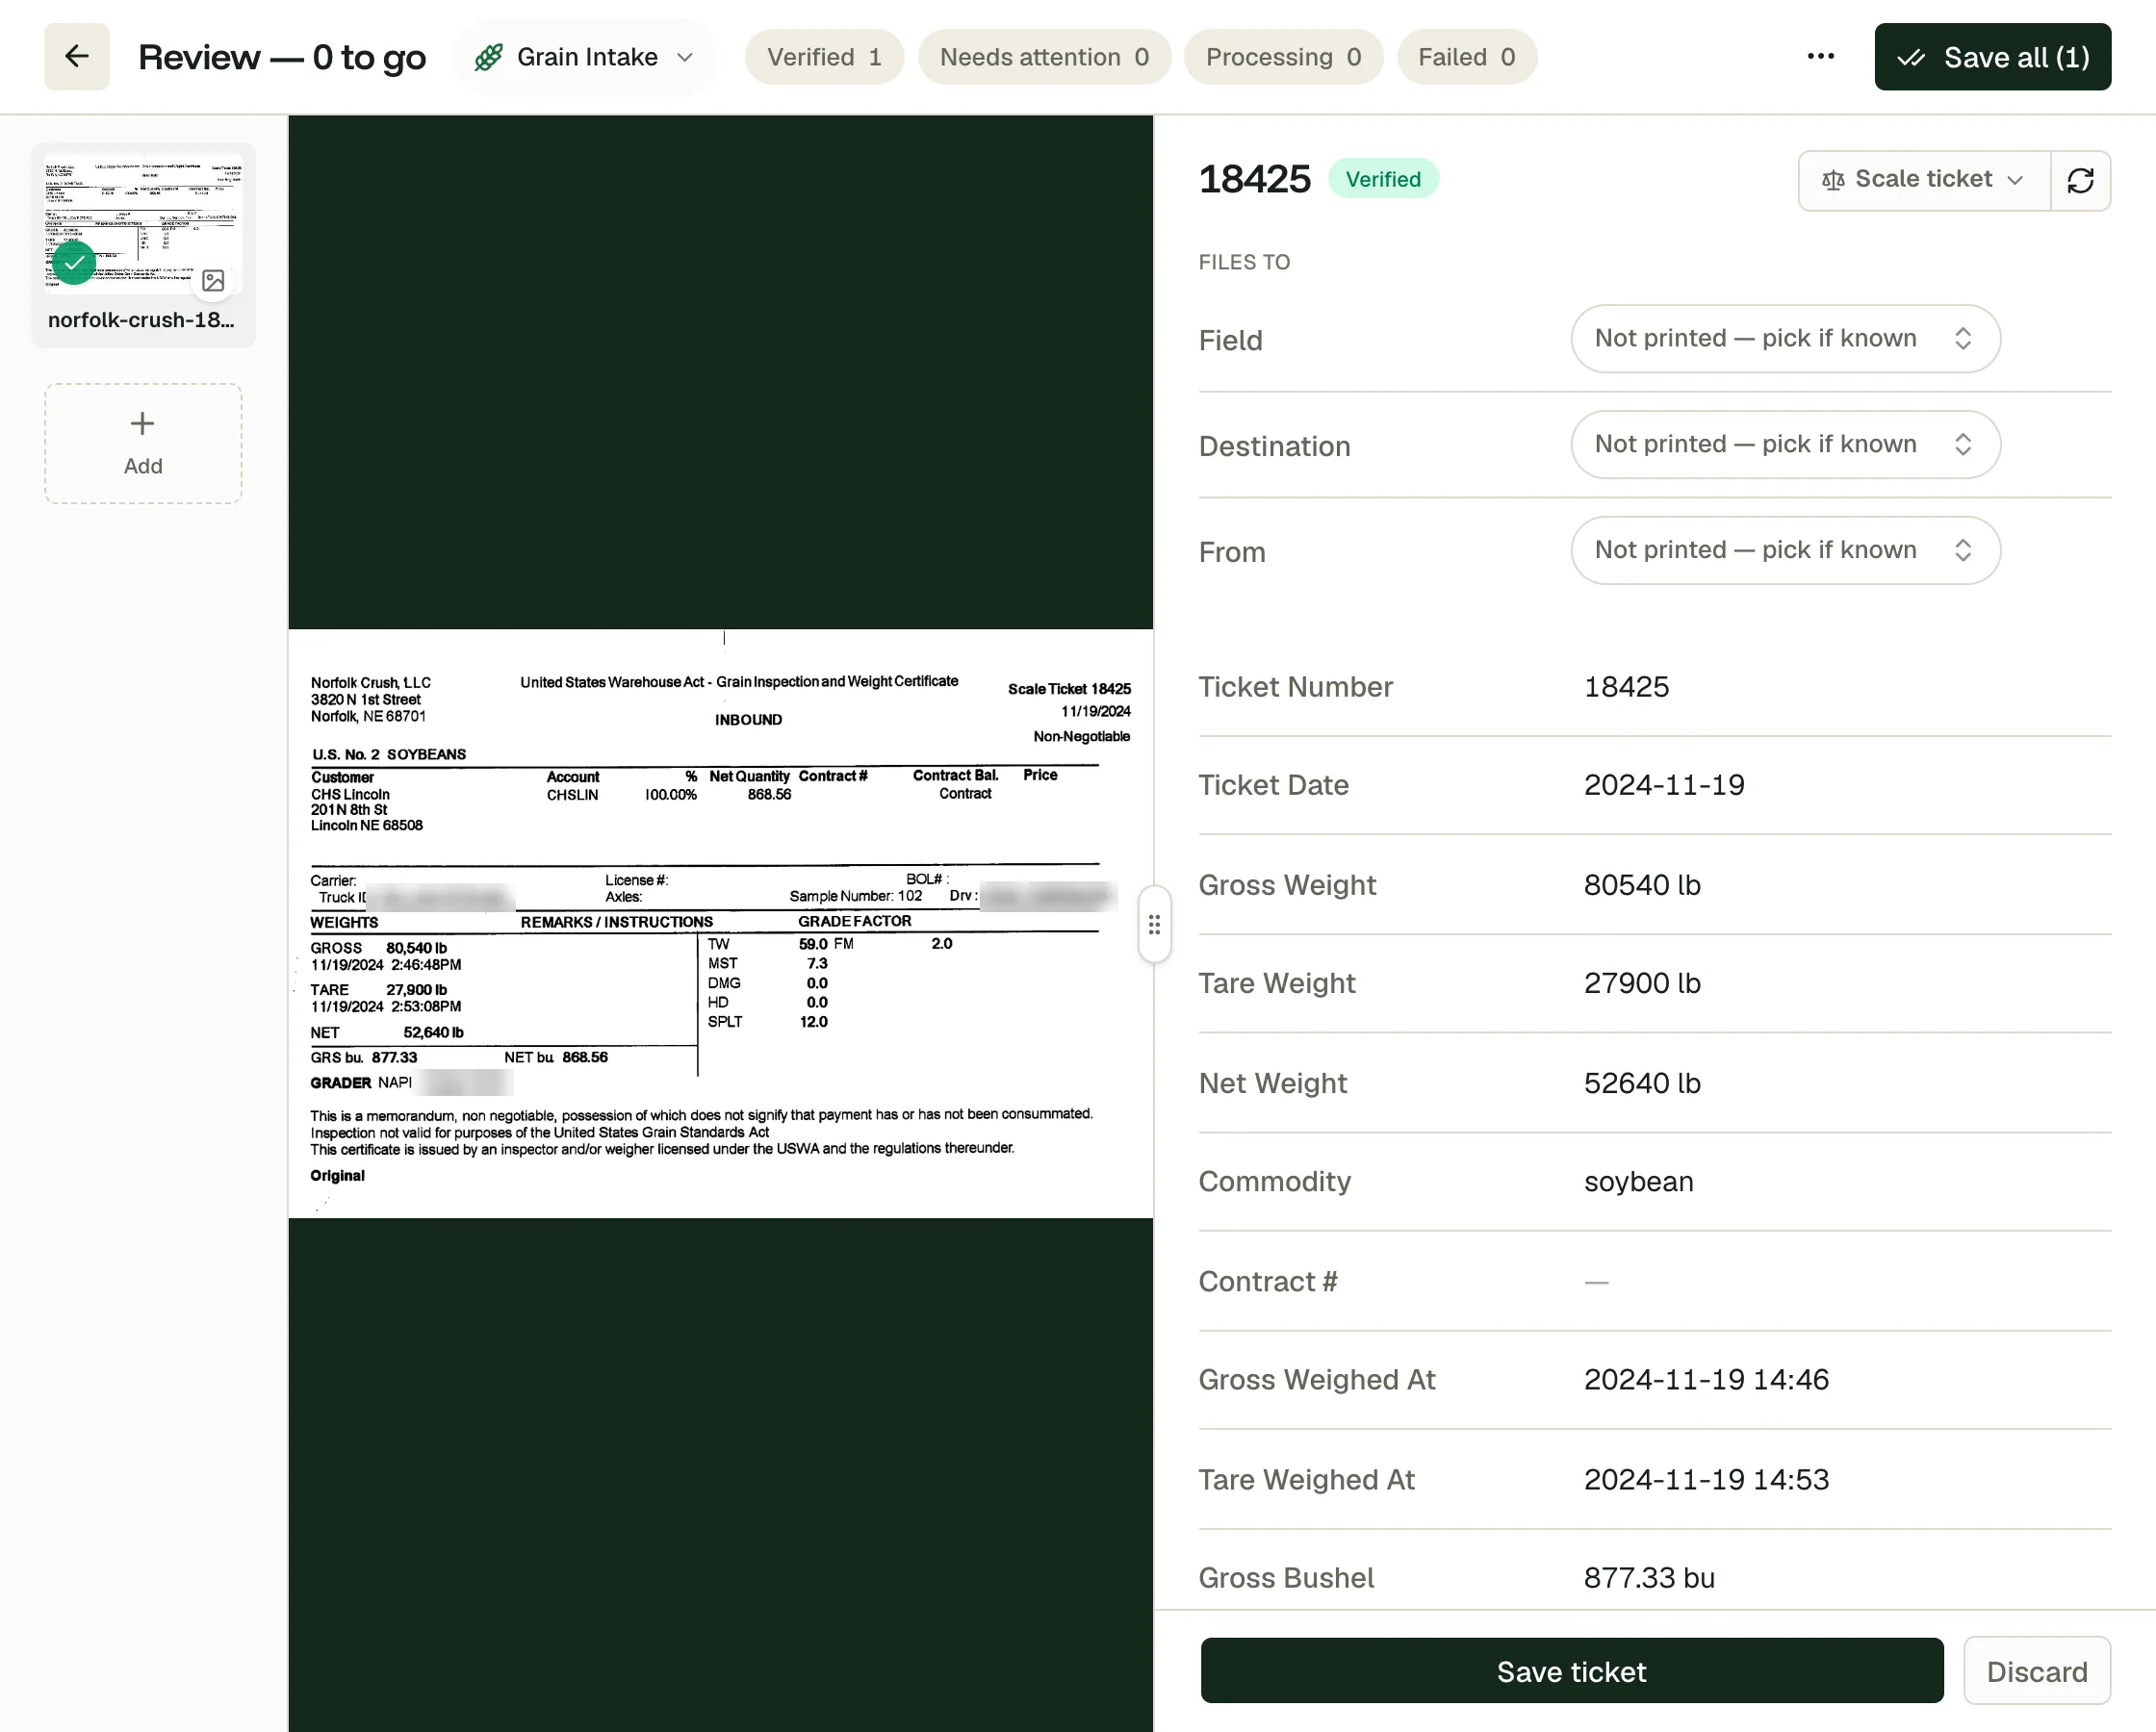Click the plus Add file tile
The width and height of the screenshot is (2156, 1732).
143,443
